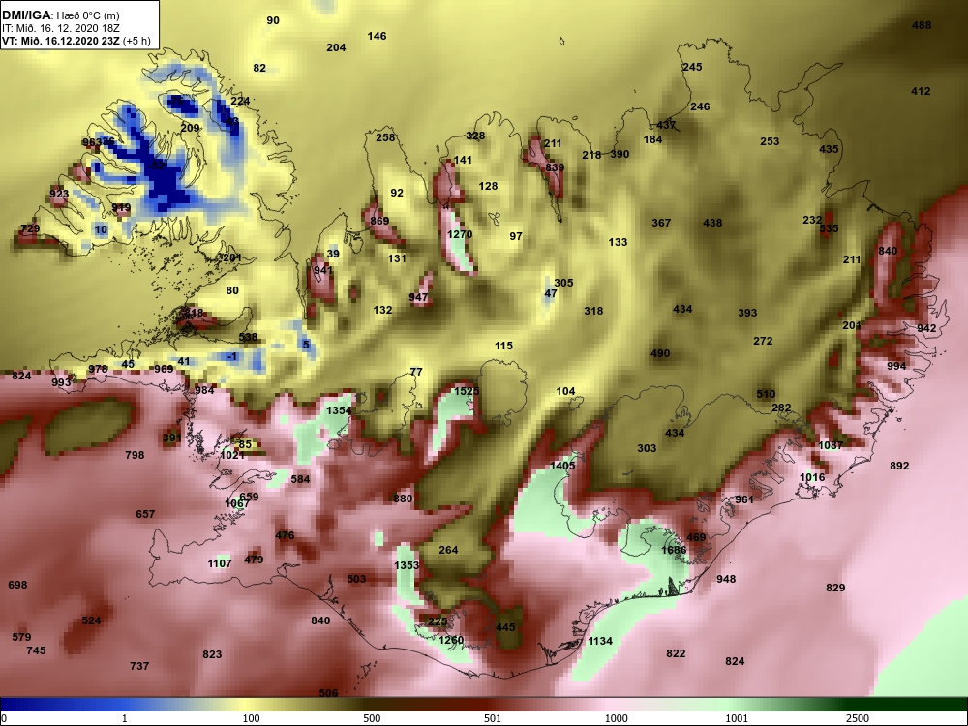The image size is (968, 726).
Task: Click the map value 947
Action: point(418,297)
